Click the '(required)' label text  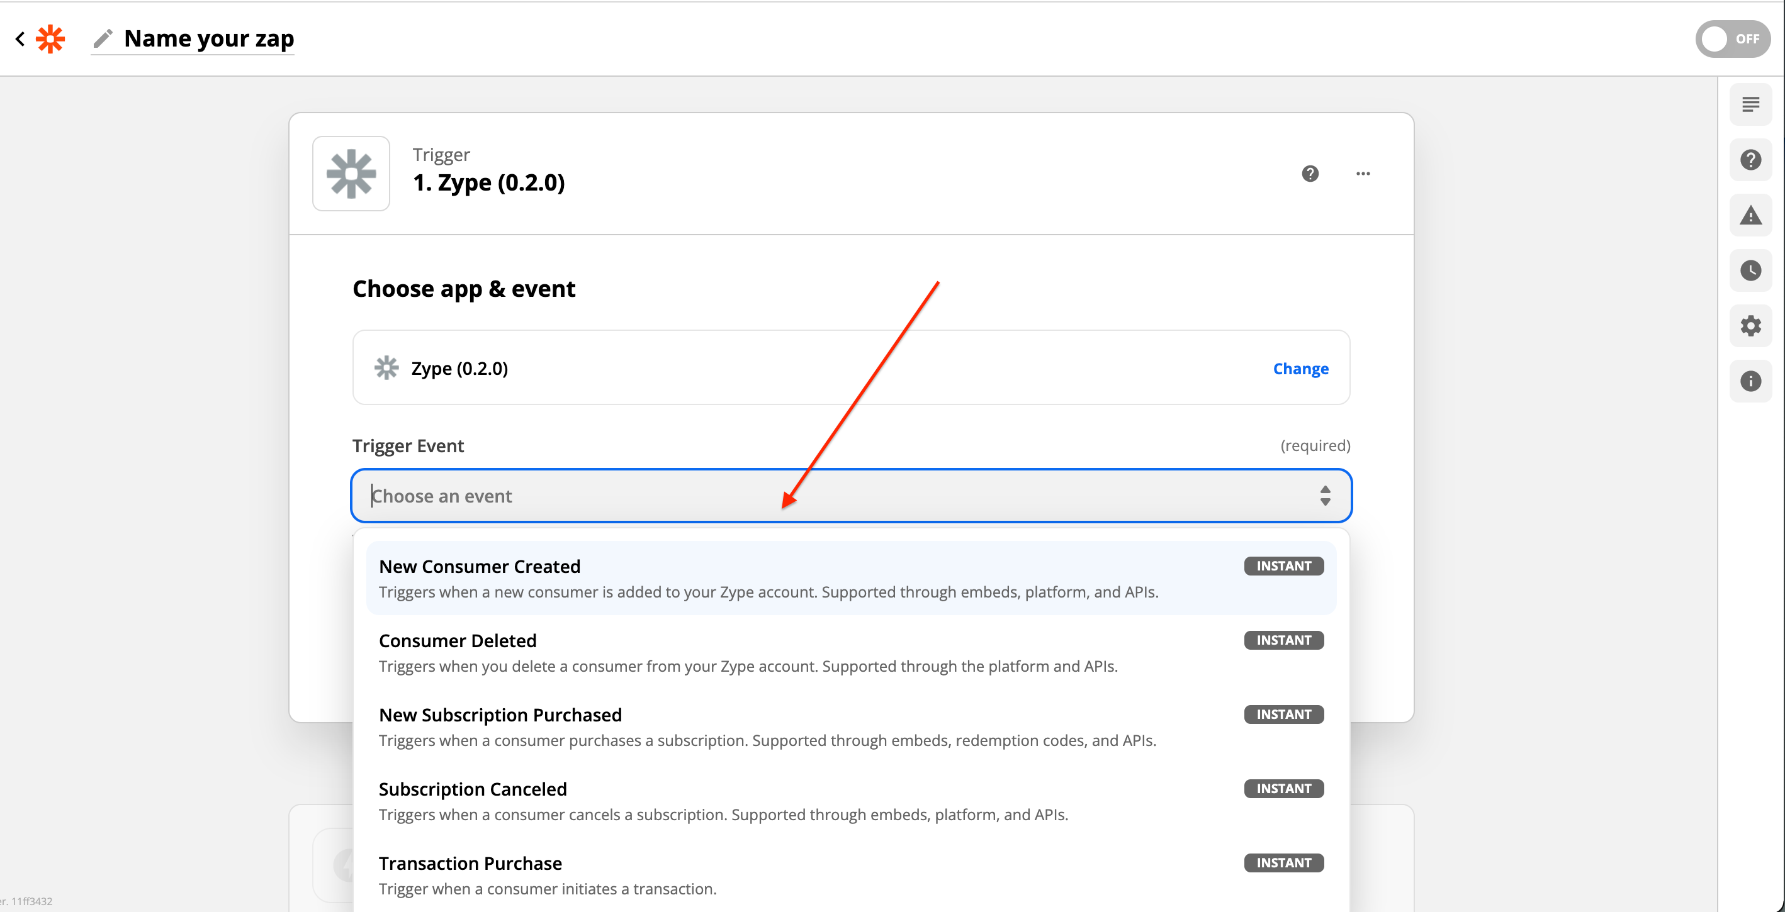coord(1315,445)
